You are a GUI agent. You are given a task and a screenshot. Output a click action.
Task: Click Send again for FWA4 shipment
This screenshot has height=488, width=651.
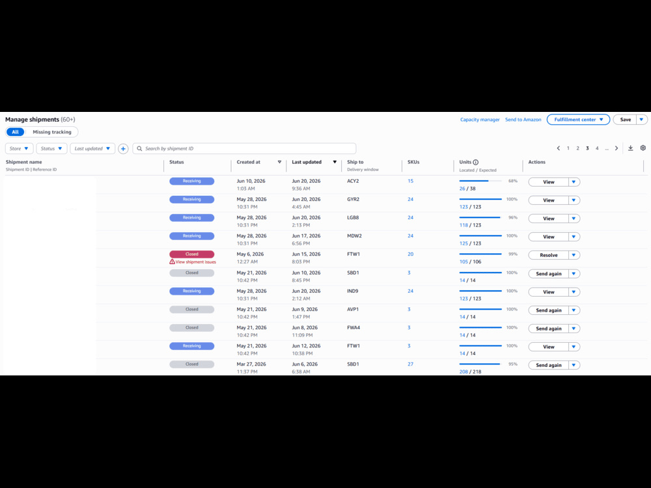tap(548, 329)
